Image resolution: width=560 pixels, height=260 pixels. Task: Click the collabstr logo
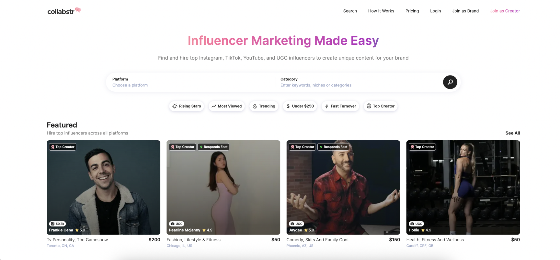64,11
